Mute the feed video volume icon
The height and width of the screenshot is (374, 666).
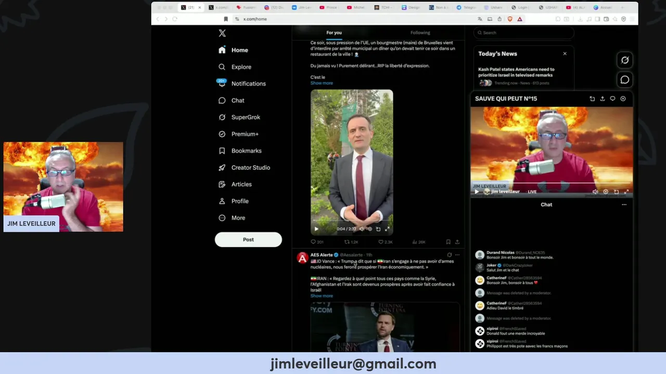click(x=362, y=229)
